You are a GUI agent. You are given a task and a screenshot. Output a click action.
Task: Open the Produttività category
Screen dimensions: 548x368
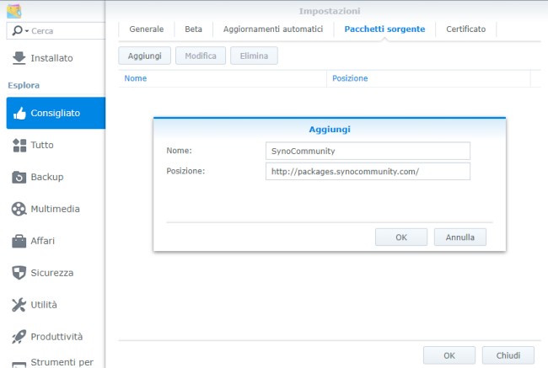tap(56, 337)
